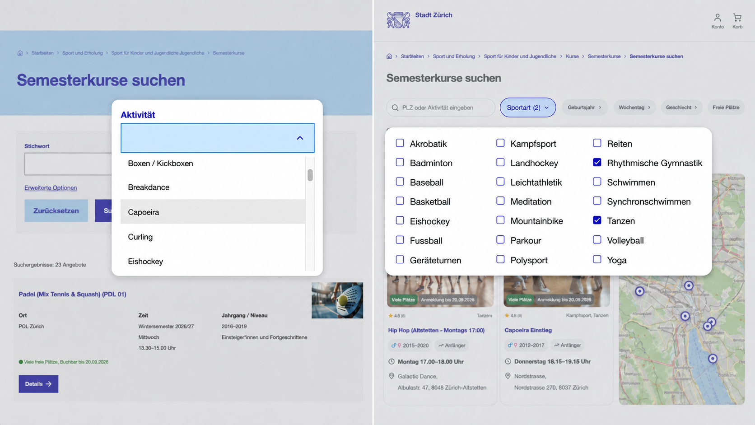Viewport: 755px width, 425px height.
Task: Click the Zurücksetzen button
Action: [56, 210]
